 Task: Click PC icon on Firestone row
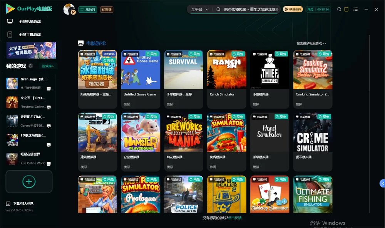[x=49, y=107]
